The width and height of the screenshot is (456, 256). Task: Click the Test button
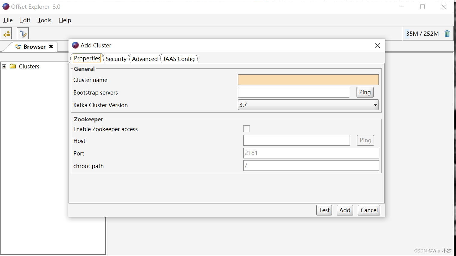(324, 210)
